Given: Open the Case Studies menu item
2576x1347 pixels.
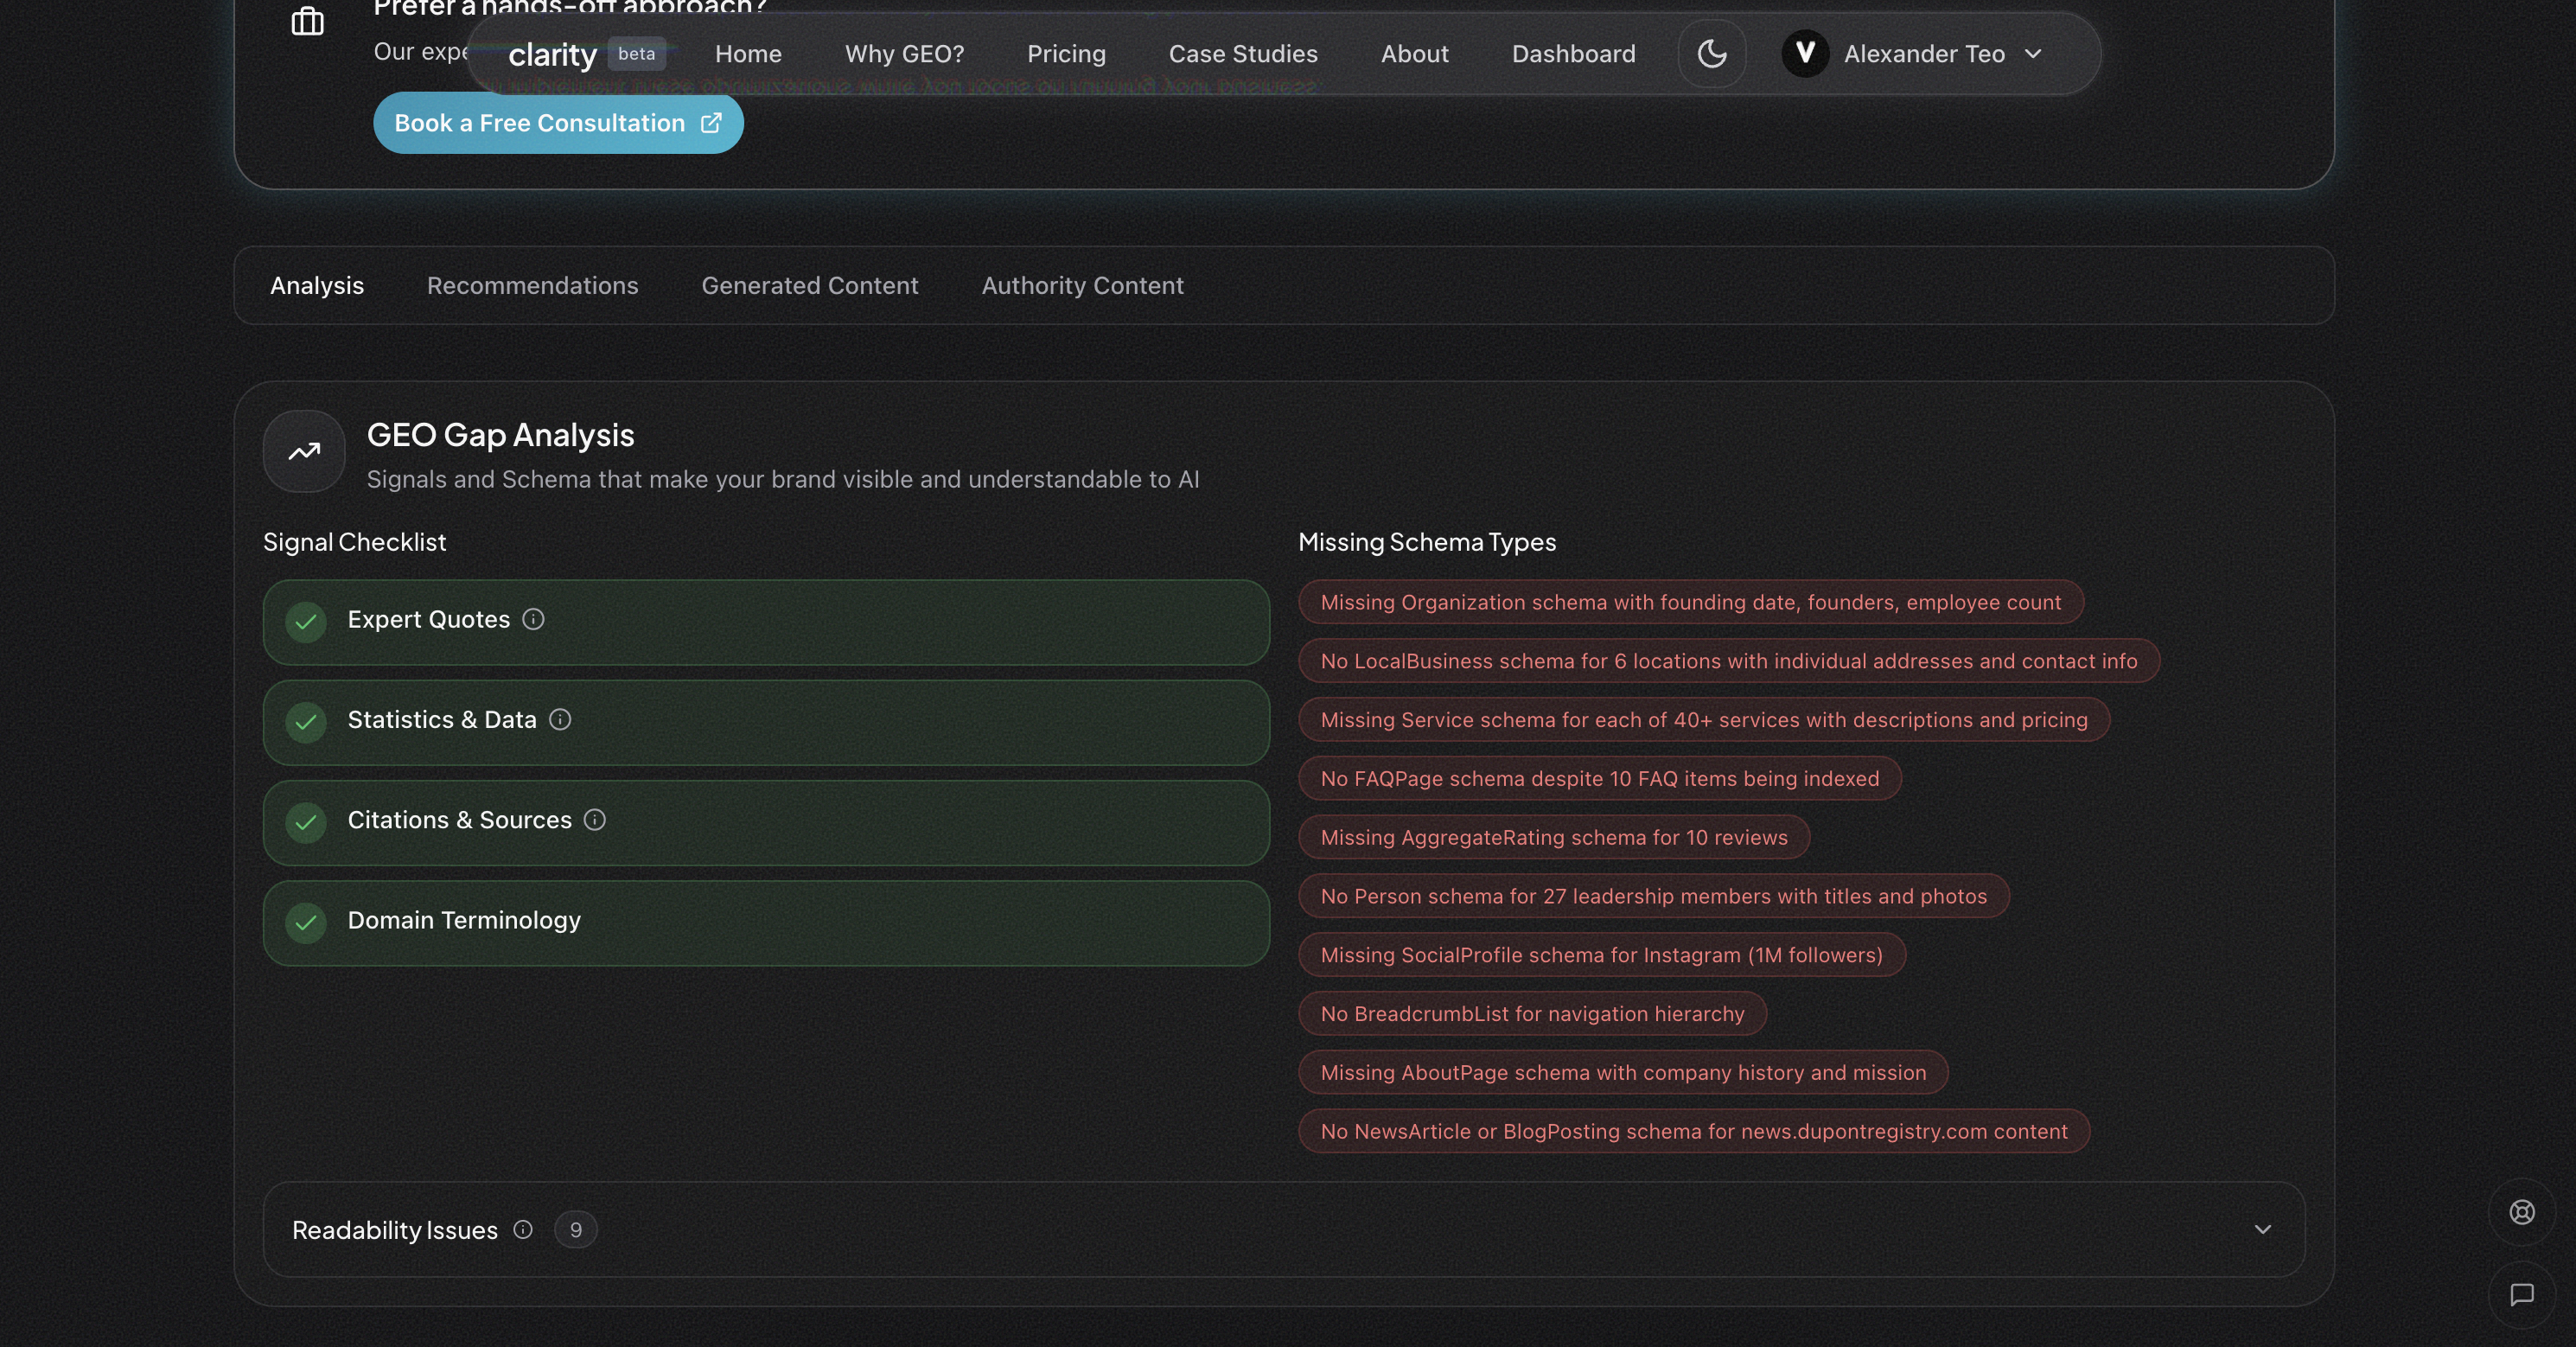Looking at the screenshot, I should click(x=1242, y=54).
